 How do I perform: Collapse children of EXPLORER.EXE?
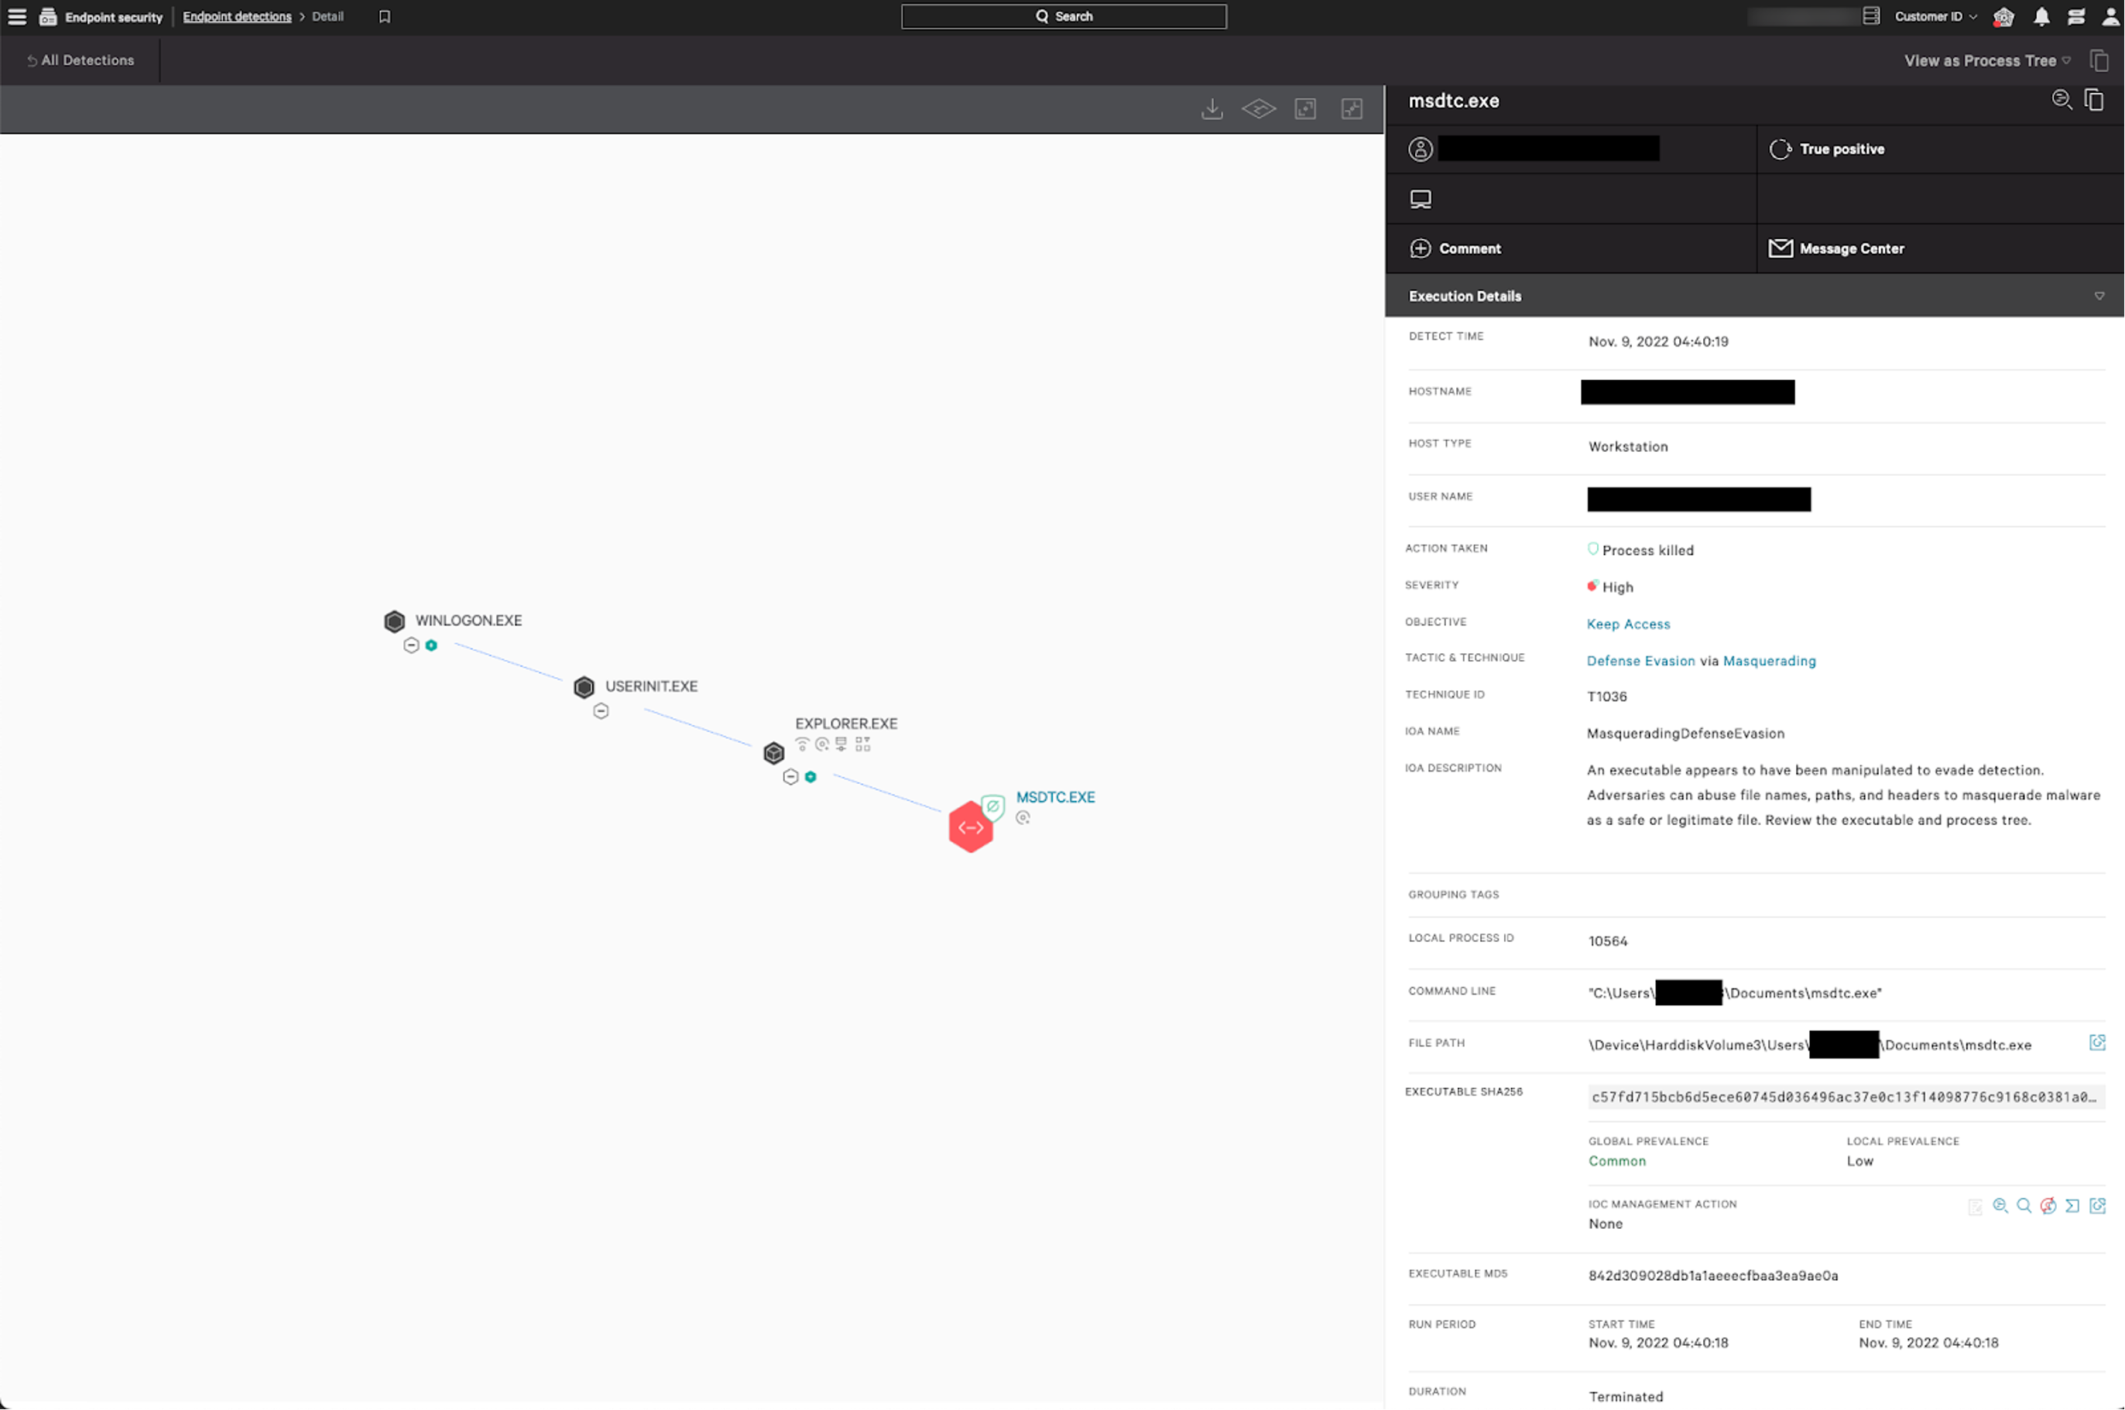[790, 777]
